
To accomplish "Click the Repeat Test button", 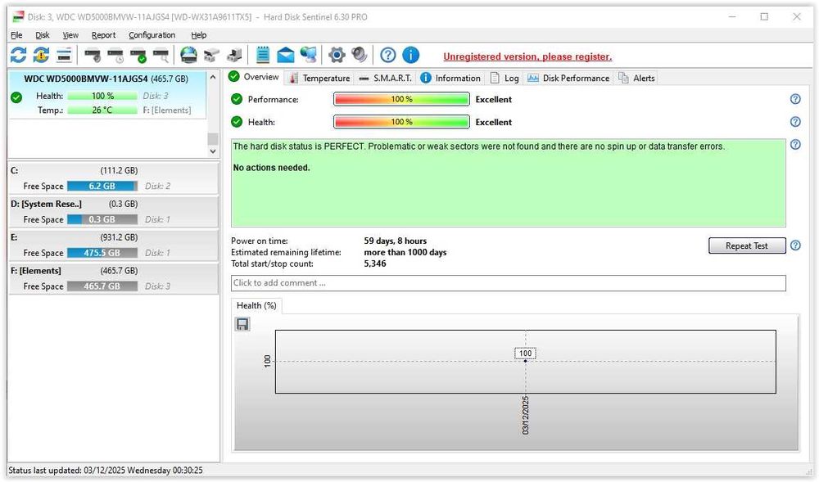I will click(746, 246).
